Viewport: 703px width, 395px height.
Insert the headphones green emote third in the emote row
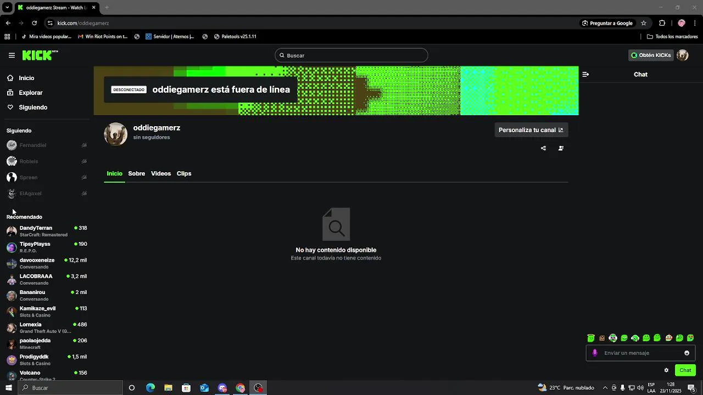tap(613, 338)
